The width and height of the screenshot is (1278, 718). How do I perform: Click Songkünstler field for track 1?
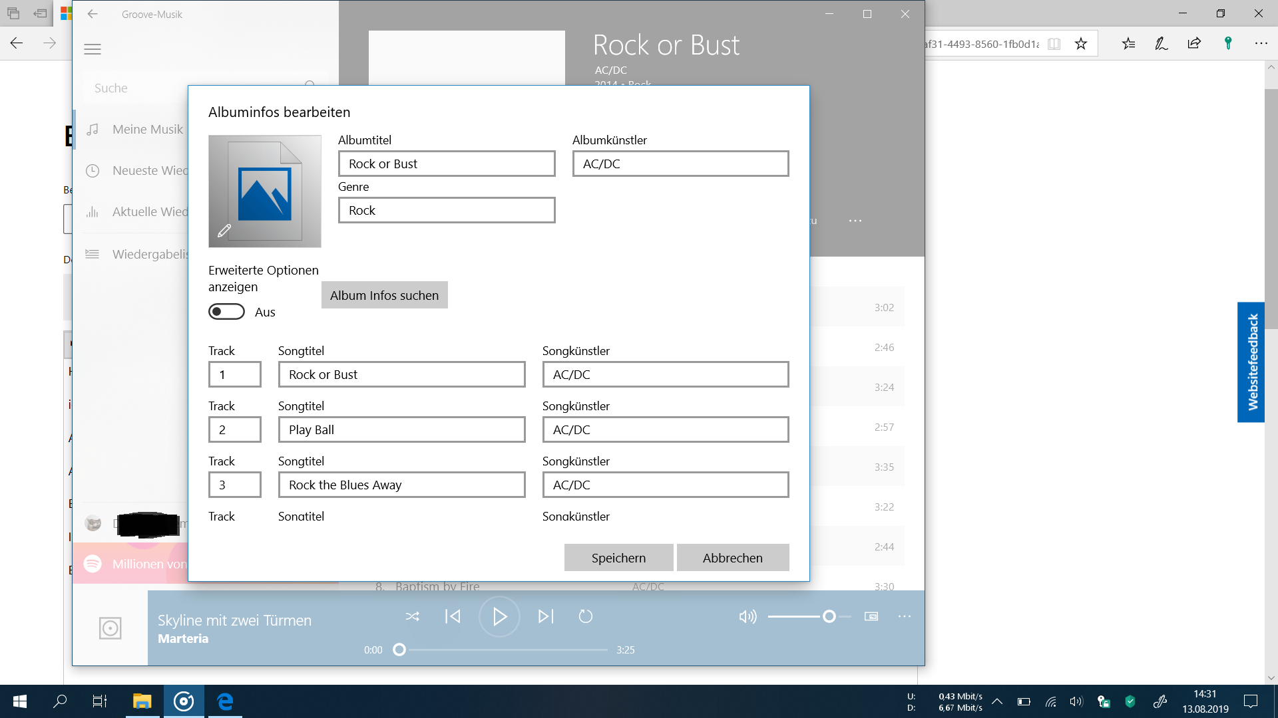pyautogui.click(x=666, y=374)
